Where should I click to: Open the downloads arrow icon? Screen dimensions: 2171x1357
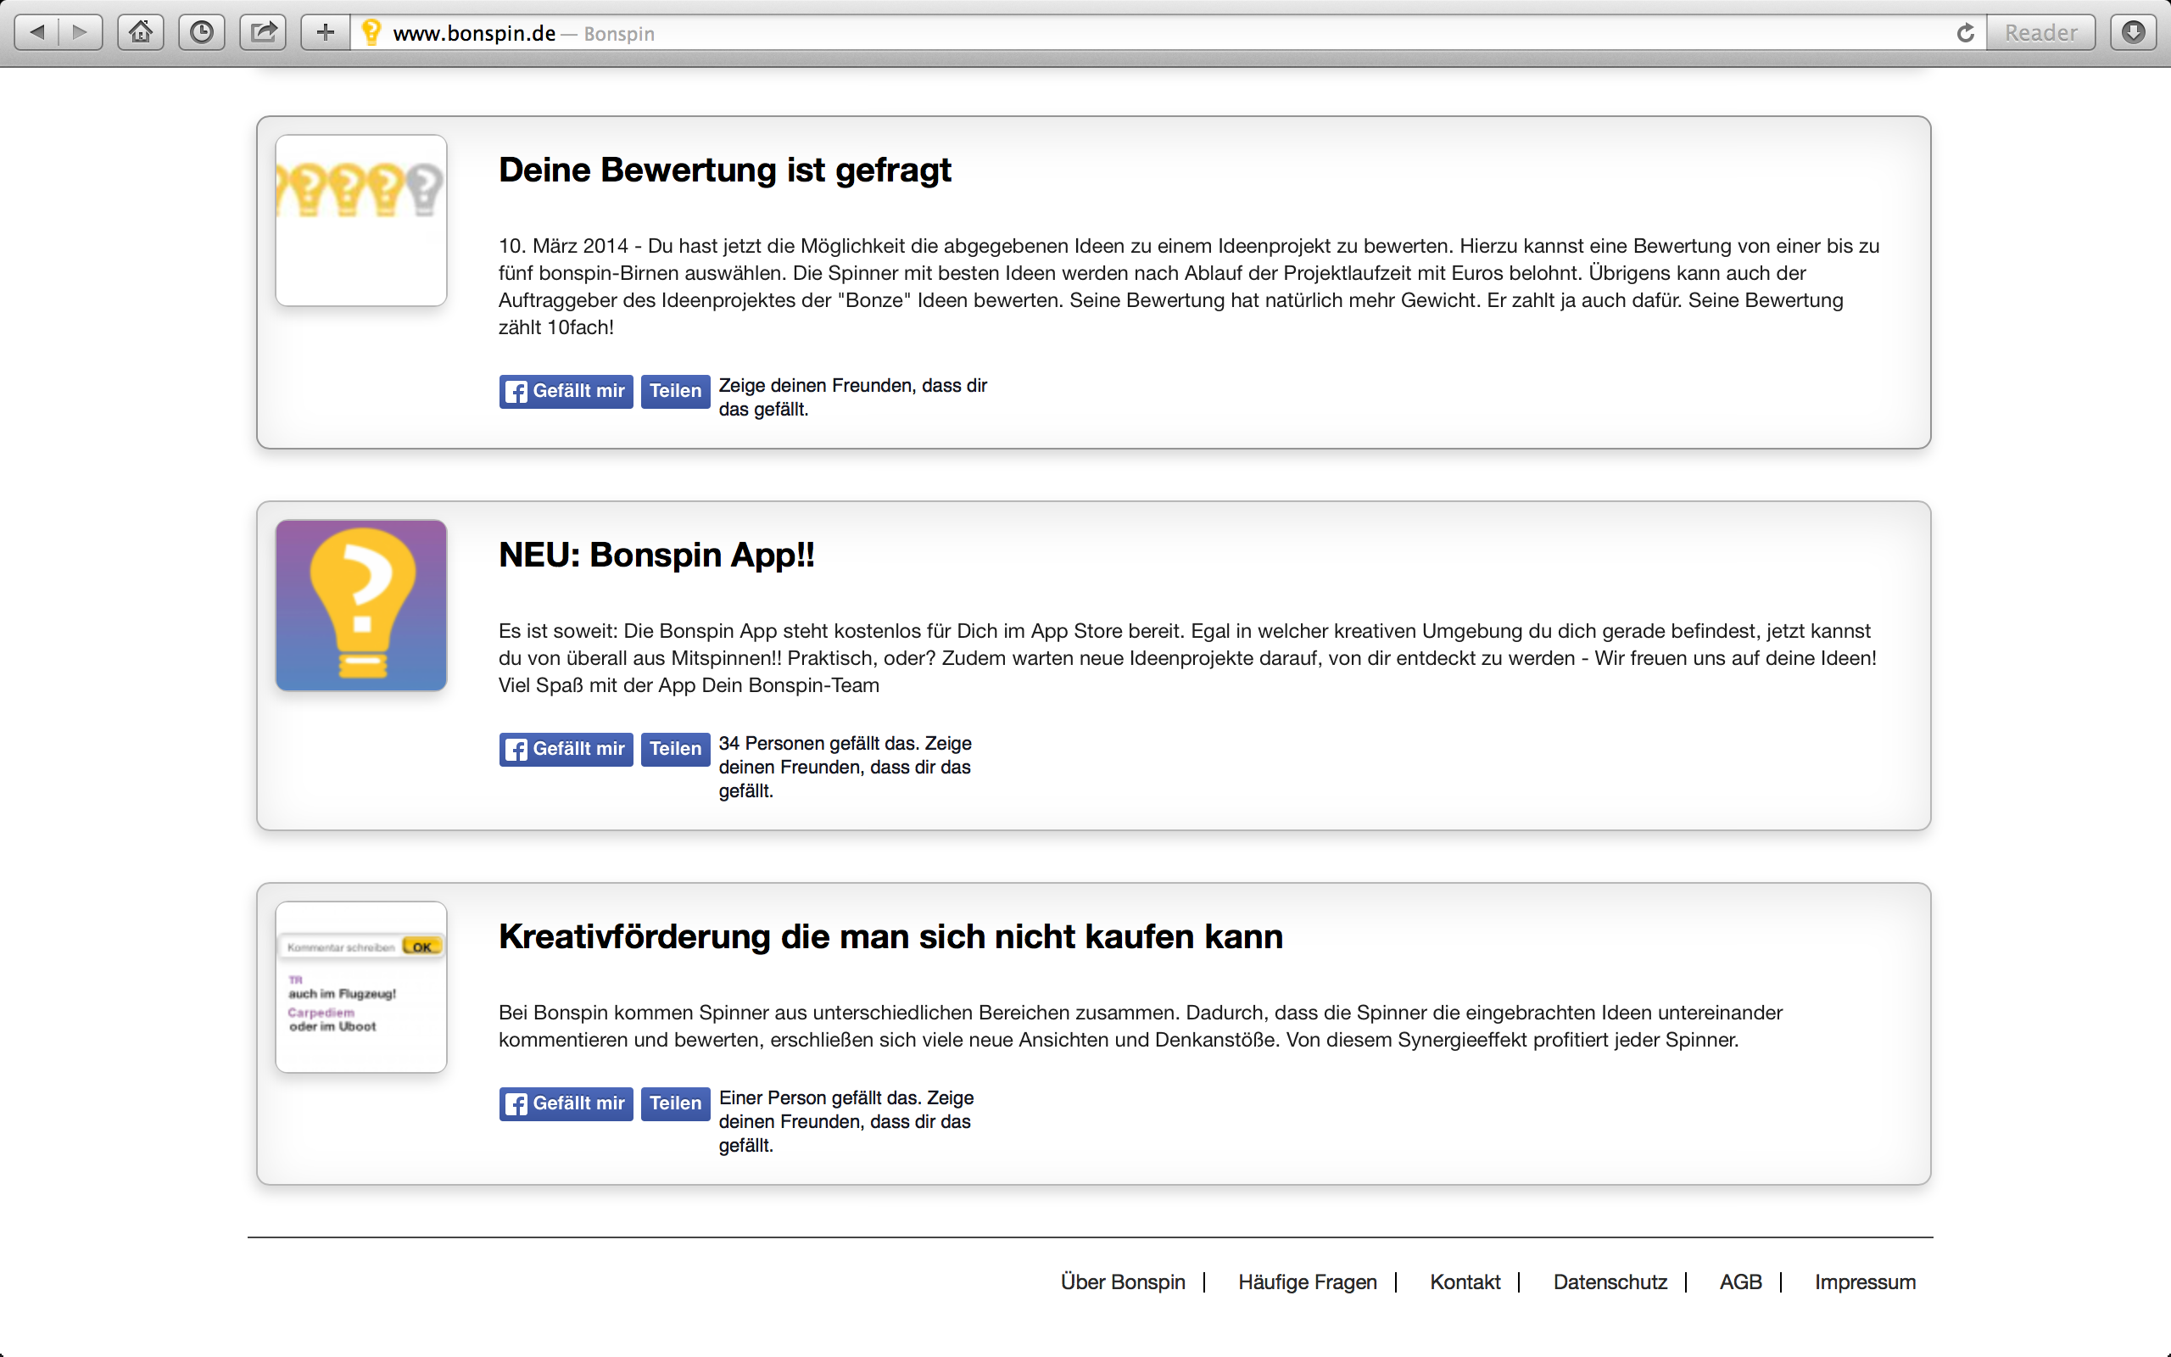pos(2134,33)
